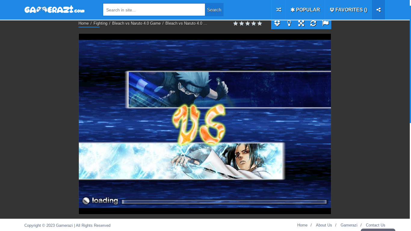Click the current page Bleach vs Naruto 4.0 breadcrumb
The image size is (411, 231).
[x=186, y=23]
